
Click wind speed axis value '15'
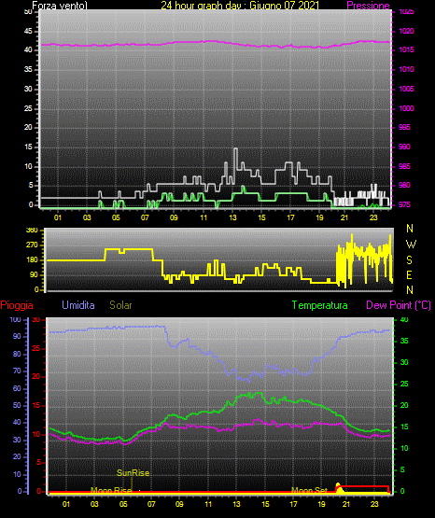pos(28,147)
